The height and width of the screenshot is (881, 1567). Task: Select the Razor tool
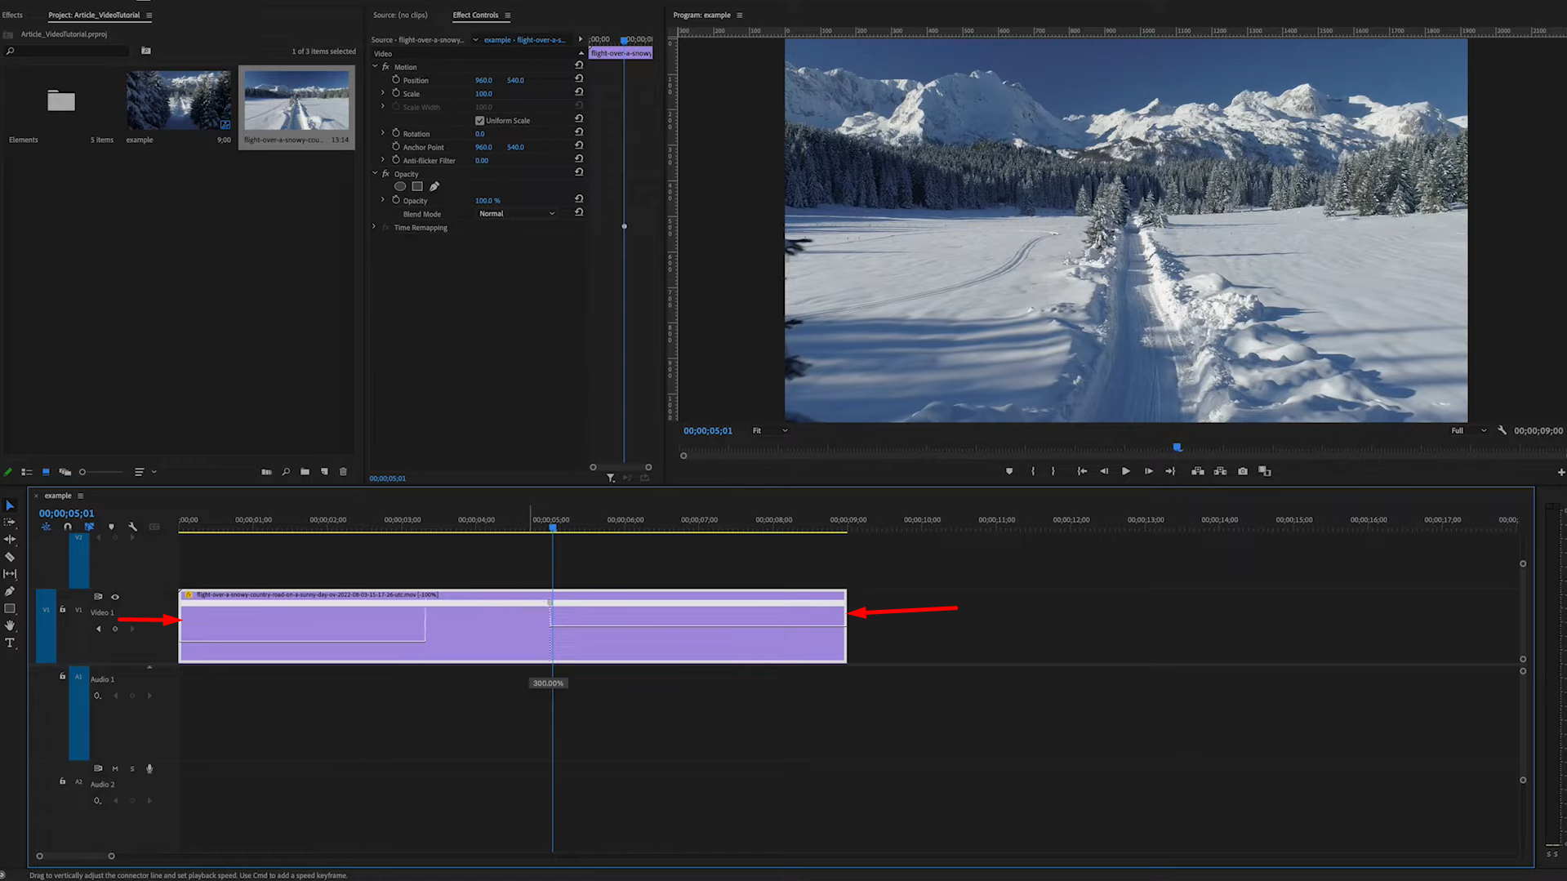click(11, 557)
